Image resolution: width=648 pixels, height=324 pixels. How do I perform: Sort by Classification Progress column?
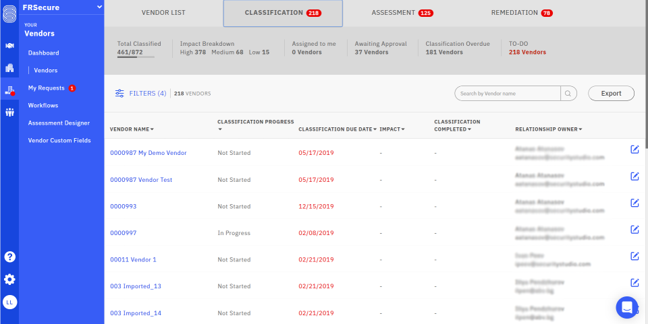(255, 125)
